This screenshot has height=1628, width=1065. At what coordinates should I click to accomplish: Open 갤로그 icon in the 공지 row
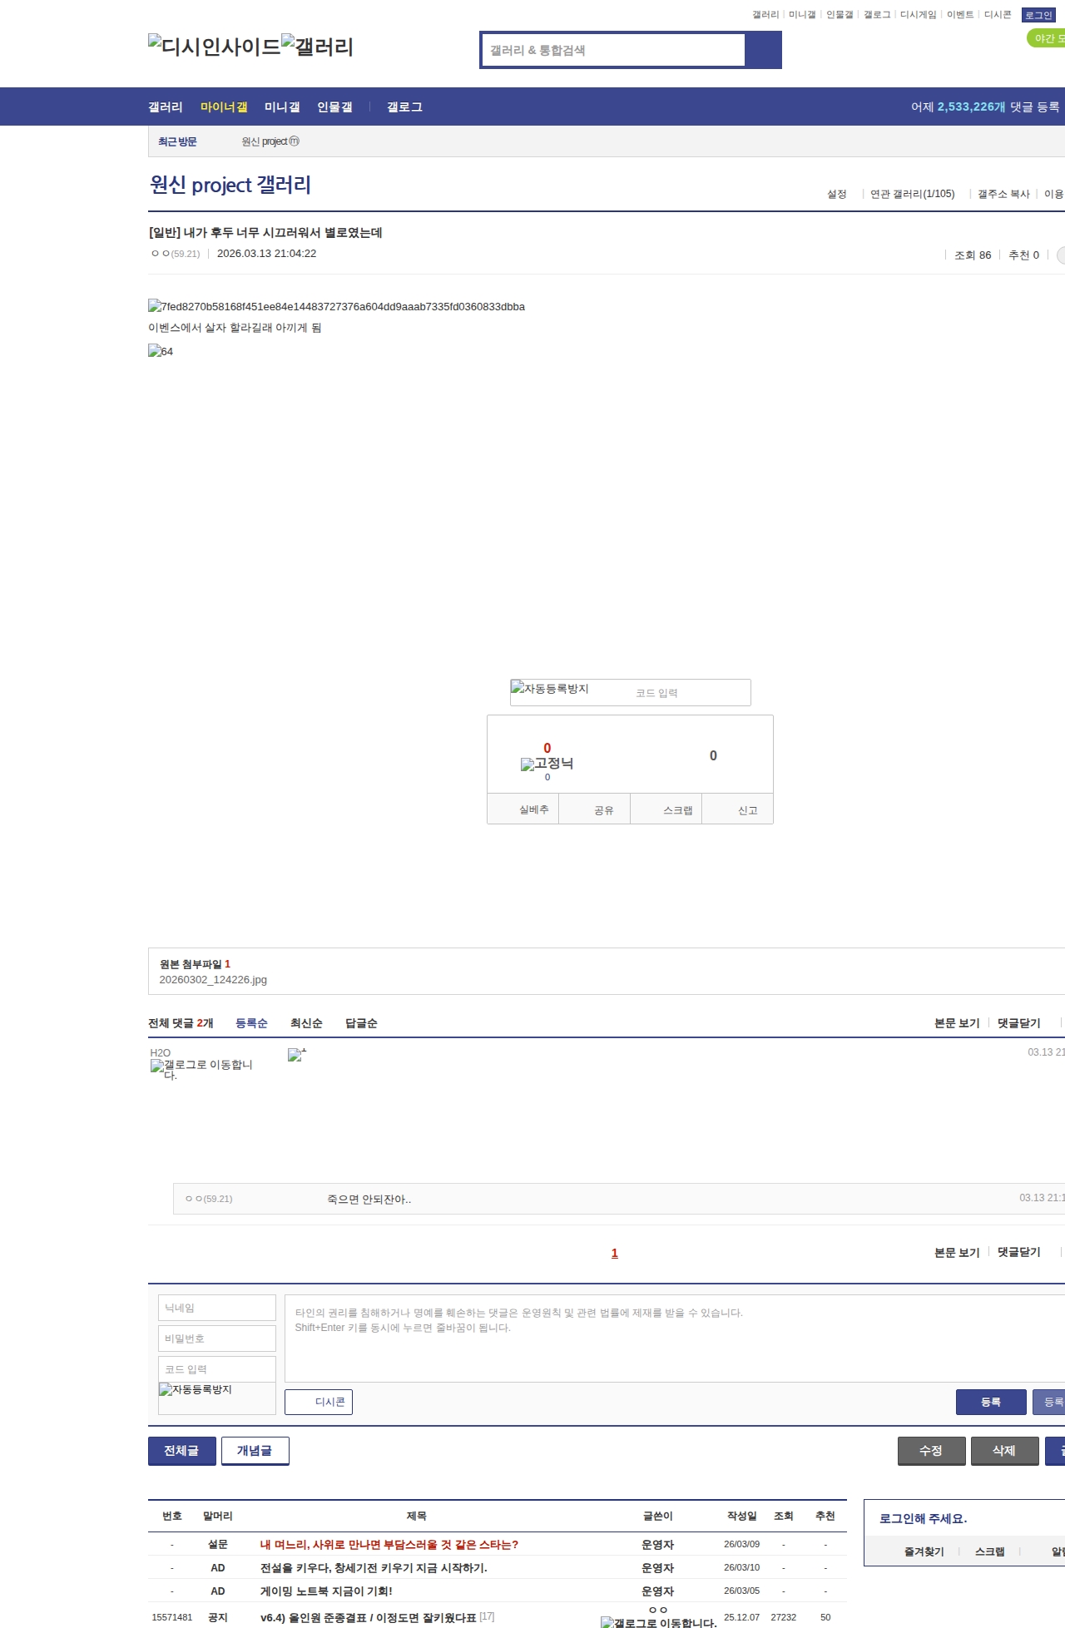click(x=658, y=1622)
